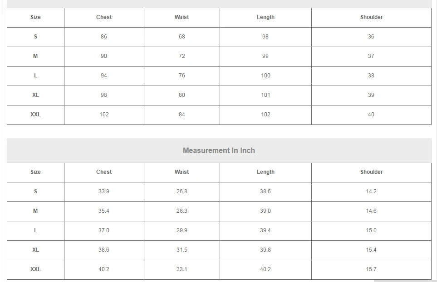Image resolution: width=437 pixels, height=282 pixels.
Task: Click the XXL waist value 33.1
Action: click(x=182, y=269)
